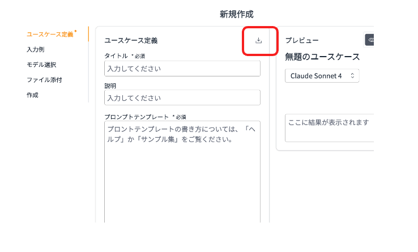Select the ユースケース定義 sidebar item
The image size is (418, 252).
coord(50,35)
